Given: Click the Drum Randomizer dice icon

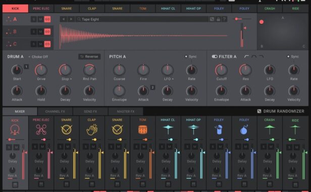Looking at the screenshot, I should 259,111.
